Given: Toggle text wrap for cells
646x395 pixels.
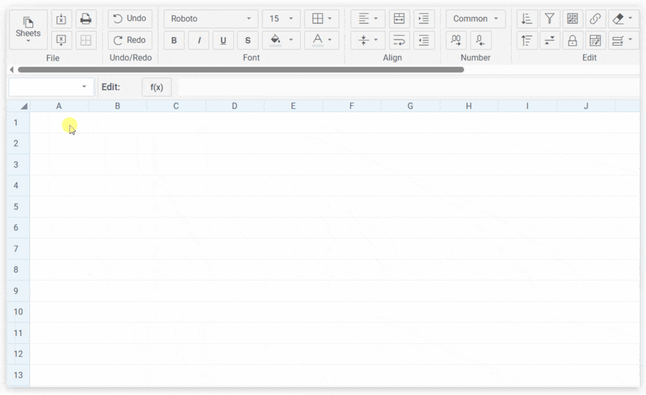Looking at the screenshot, I should [399, 41].
